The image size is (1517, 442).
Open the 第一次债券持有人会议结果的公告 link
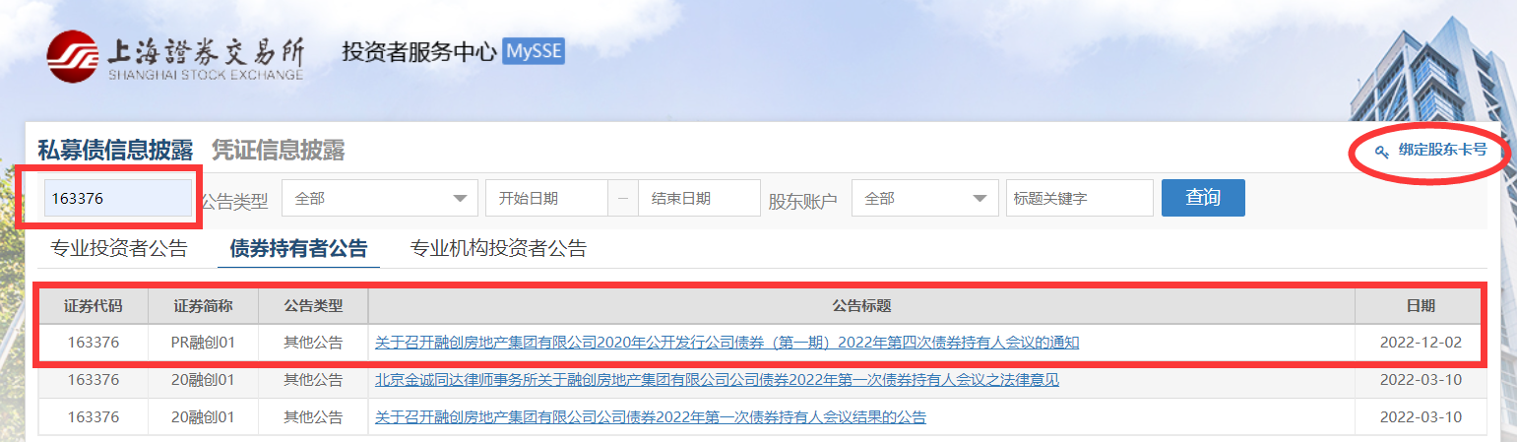[651, 417]
